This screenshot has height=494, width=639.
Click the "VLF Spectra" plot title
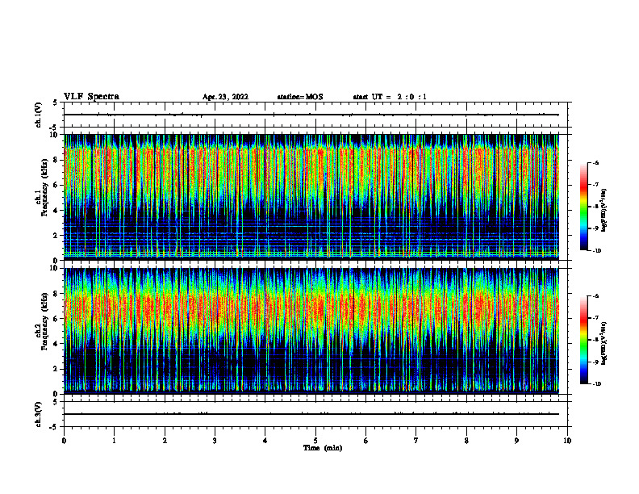(91, 97)
